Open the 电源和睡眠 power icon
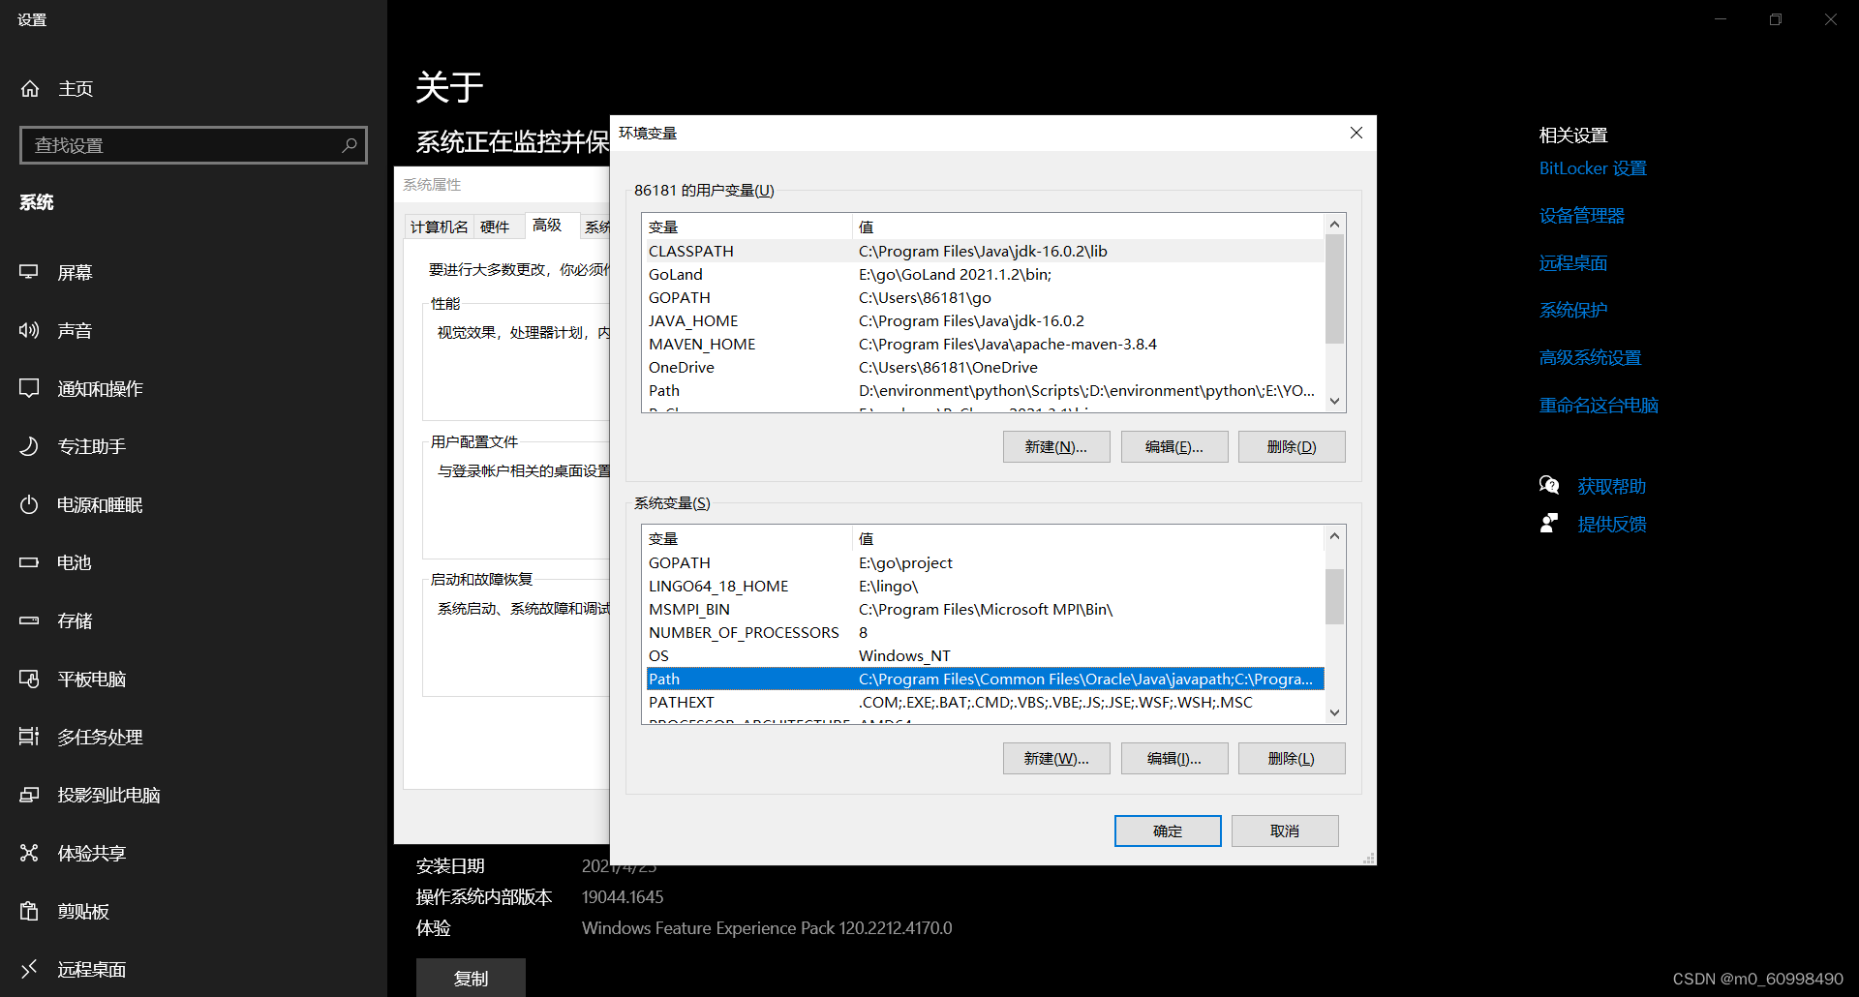This screenshot has width=1859, height=997. coord(29,504)
